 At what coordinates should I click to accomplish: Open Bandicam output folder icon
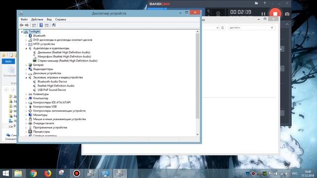point(257,3)
